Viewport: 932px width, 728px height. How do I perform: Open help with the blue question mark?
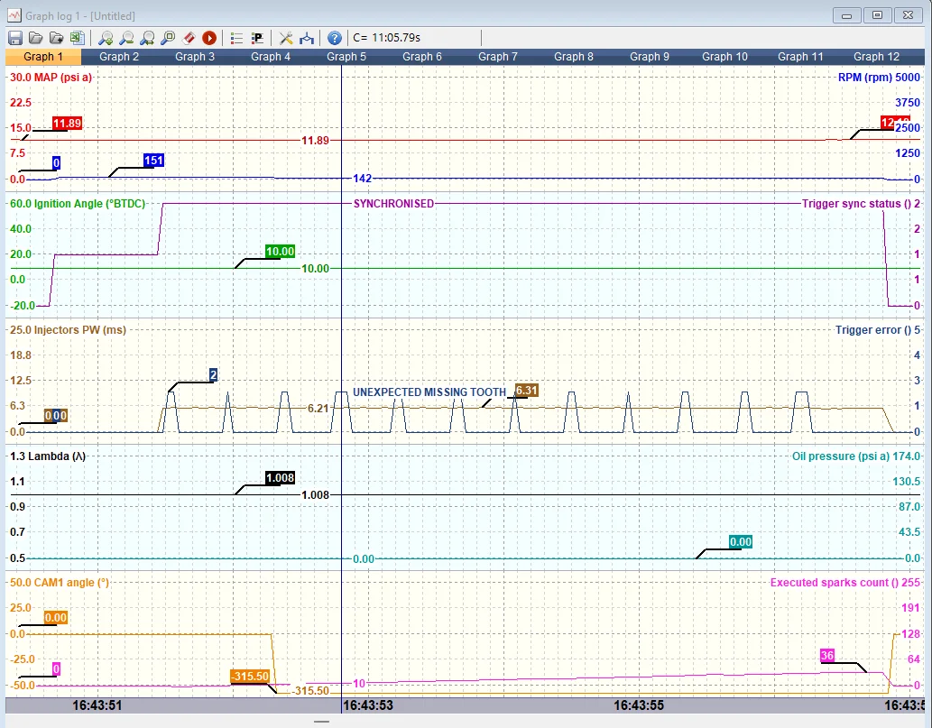pyautogui.click(x=334, y=38)
